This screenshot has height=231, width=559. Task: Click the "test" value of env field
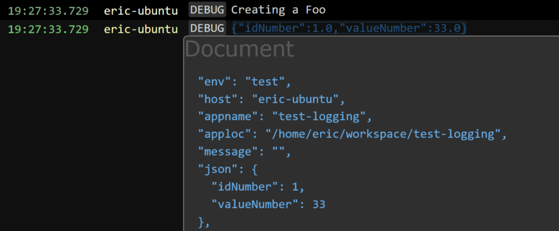[x=265, y=82]
